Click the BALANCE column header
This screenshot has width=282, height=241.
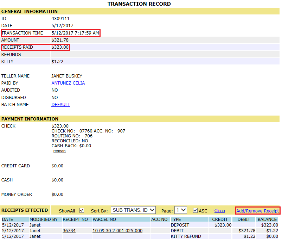point(267,220)
